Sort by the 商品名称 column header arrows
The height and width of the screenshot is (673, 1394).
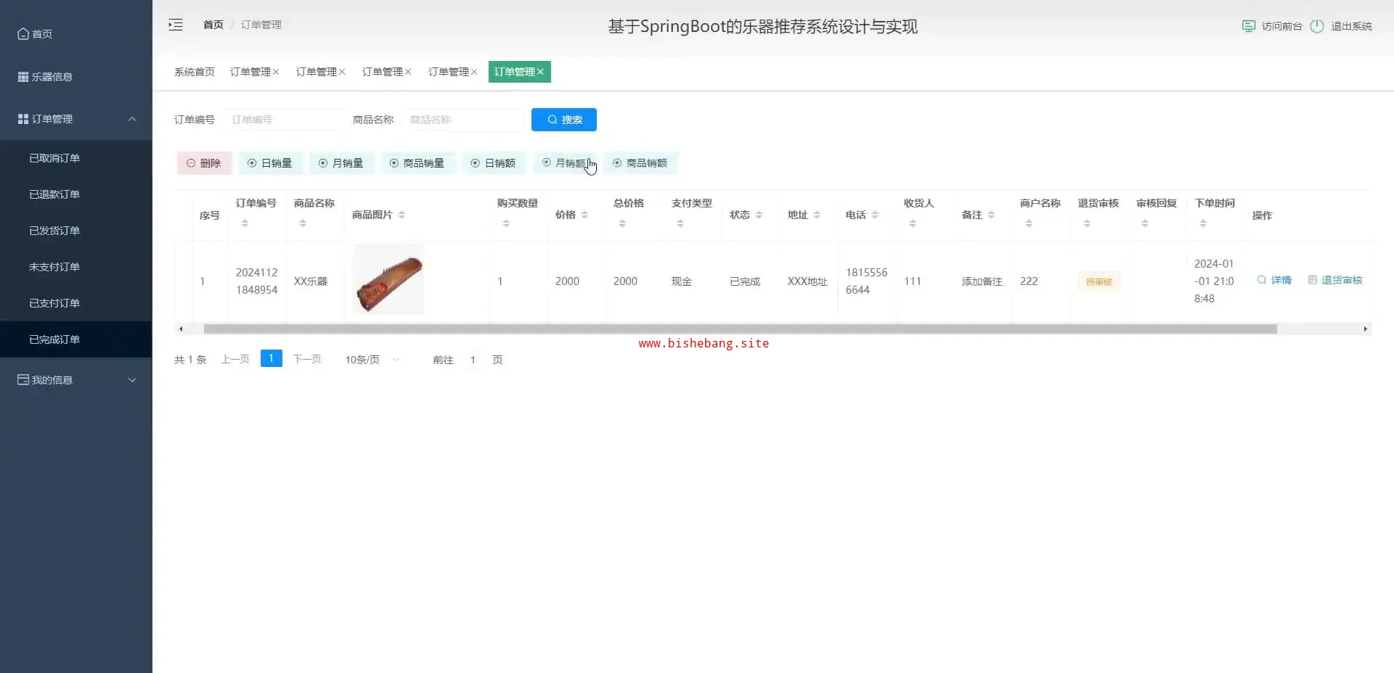point(303,223)
